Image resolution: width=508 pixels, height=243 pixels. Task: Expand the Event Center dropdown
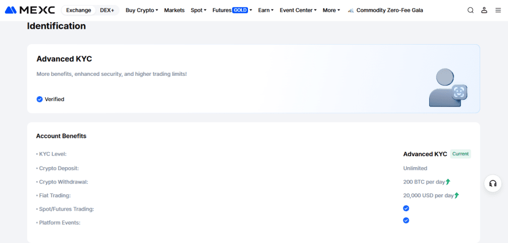pyautogui.click(x=298, y=10)
